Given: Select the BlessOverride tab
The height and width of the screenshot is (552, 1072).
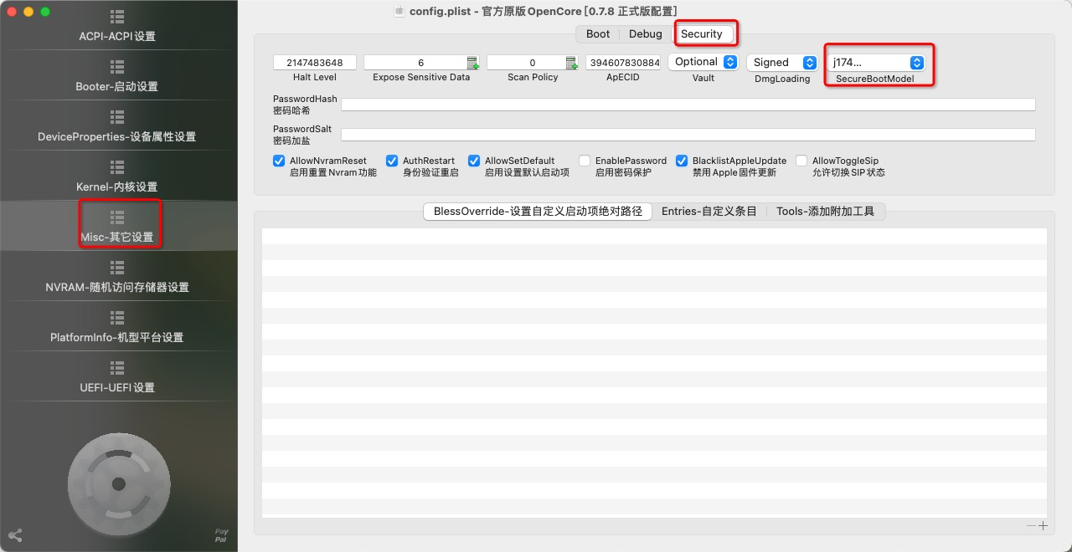Looking at the screenshot, I should (538, 212).
